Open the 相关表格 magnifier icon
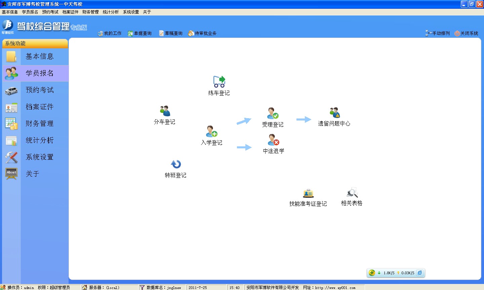This screenshot has width=484, height=290. [352, 192]
